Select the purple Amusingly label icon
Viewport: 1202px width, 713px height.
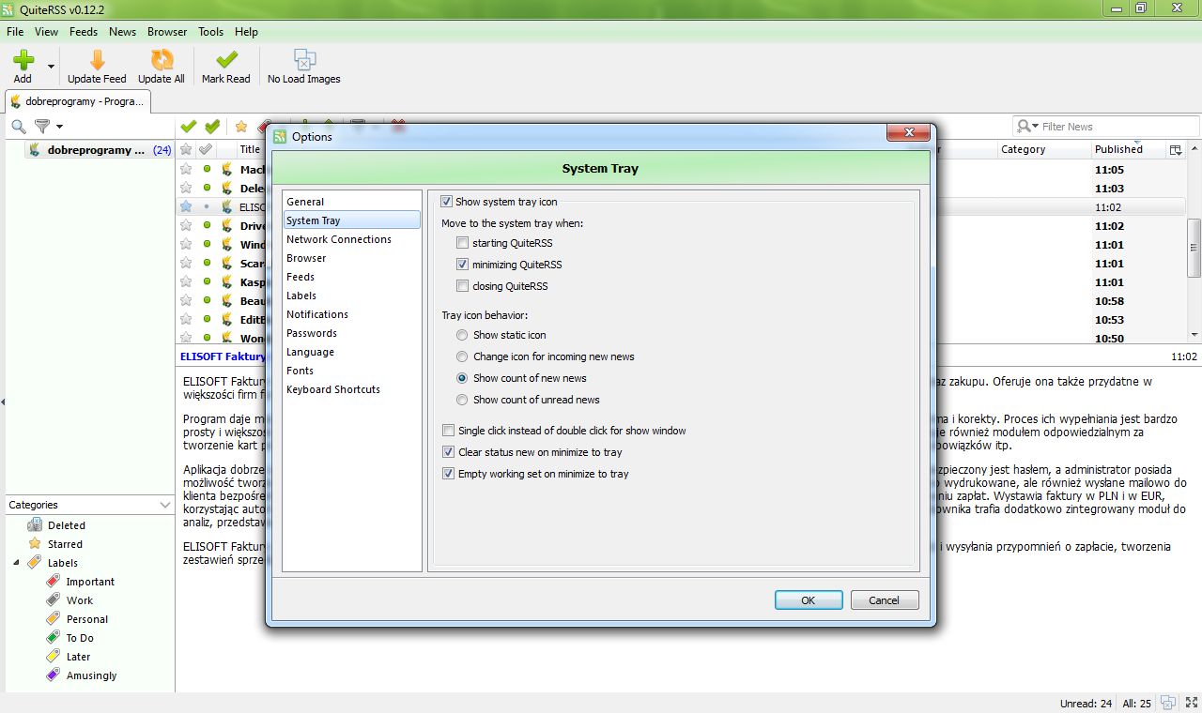point(54,675)
